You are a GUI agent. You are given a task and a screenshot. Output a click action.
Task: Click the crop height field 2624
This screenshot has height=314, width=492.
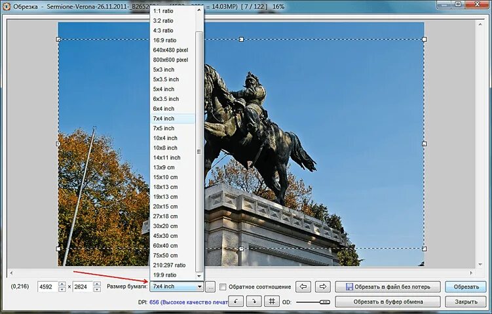pos(83,286)
